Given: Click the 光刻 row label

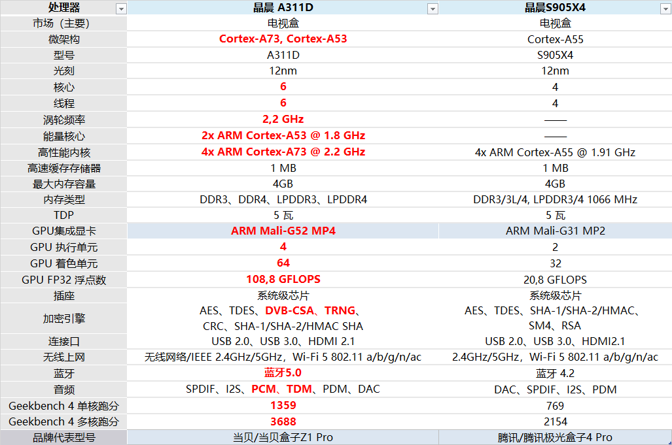Looking at the screenshot, I should [x=63, y=71].
